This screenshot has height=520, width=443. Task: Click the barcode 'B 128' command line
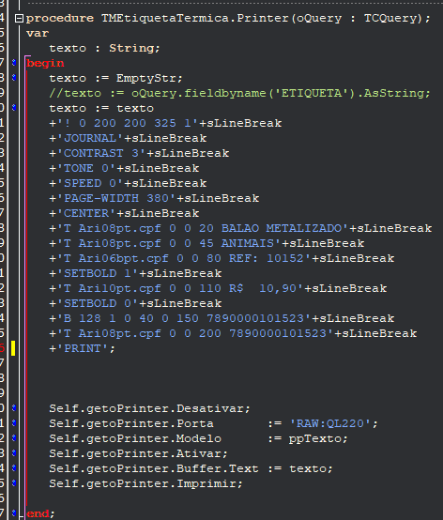tap(221, 318)
